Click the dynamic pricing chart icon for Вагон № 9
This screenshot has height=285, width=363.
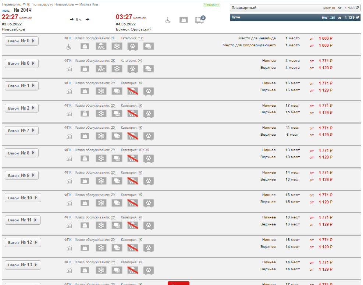69,181
